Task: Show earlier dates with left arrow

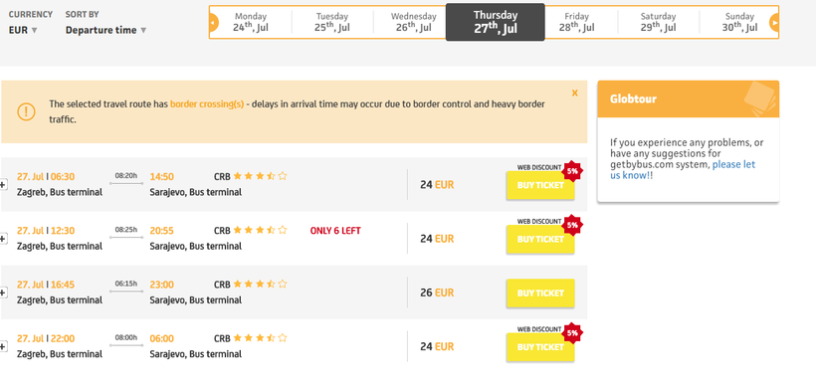Action: [x=213, y=22]
